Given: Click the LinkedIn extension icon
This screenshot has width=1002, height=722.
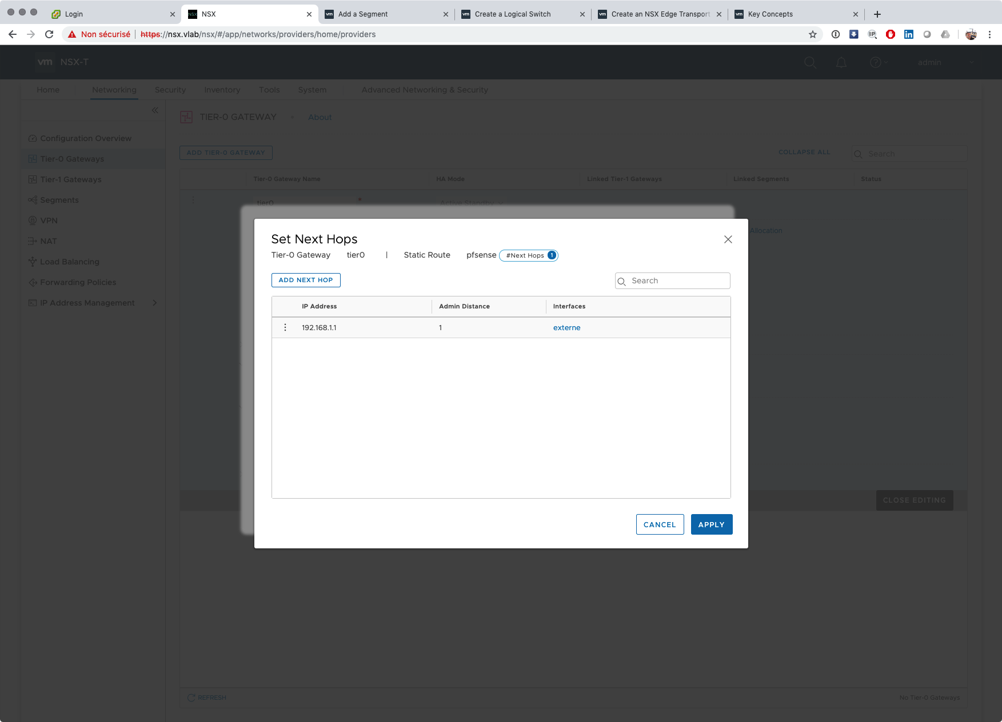Looking at the screenshot, I should [x=909, y=34].
